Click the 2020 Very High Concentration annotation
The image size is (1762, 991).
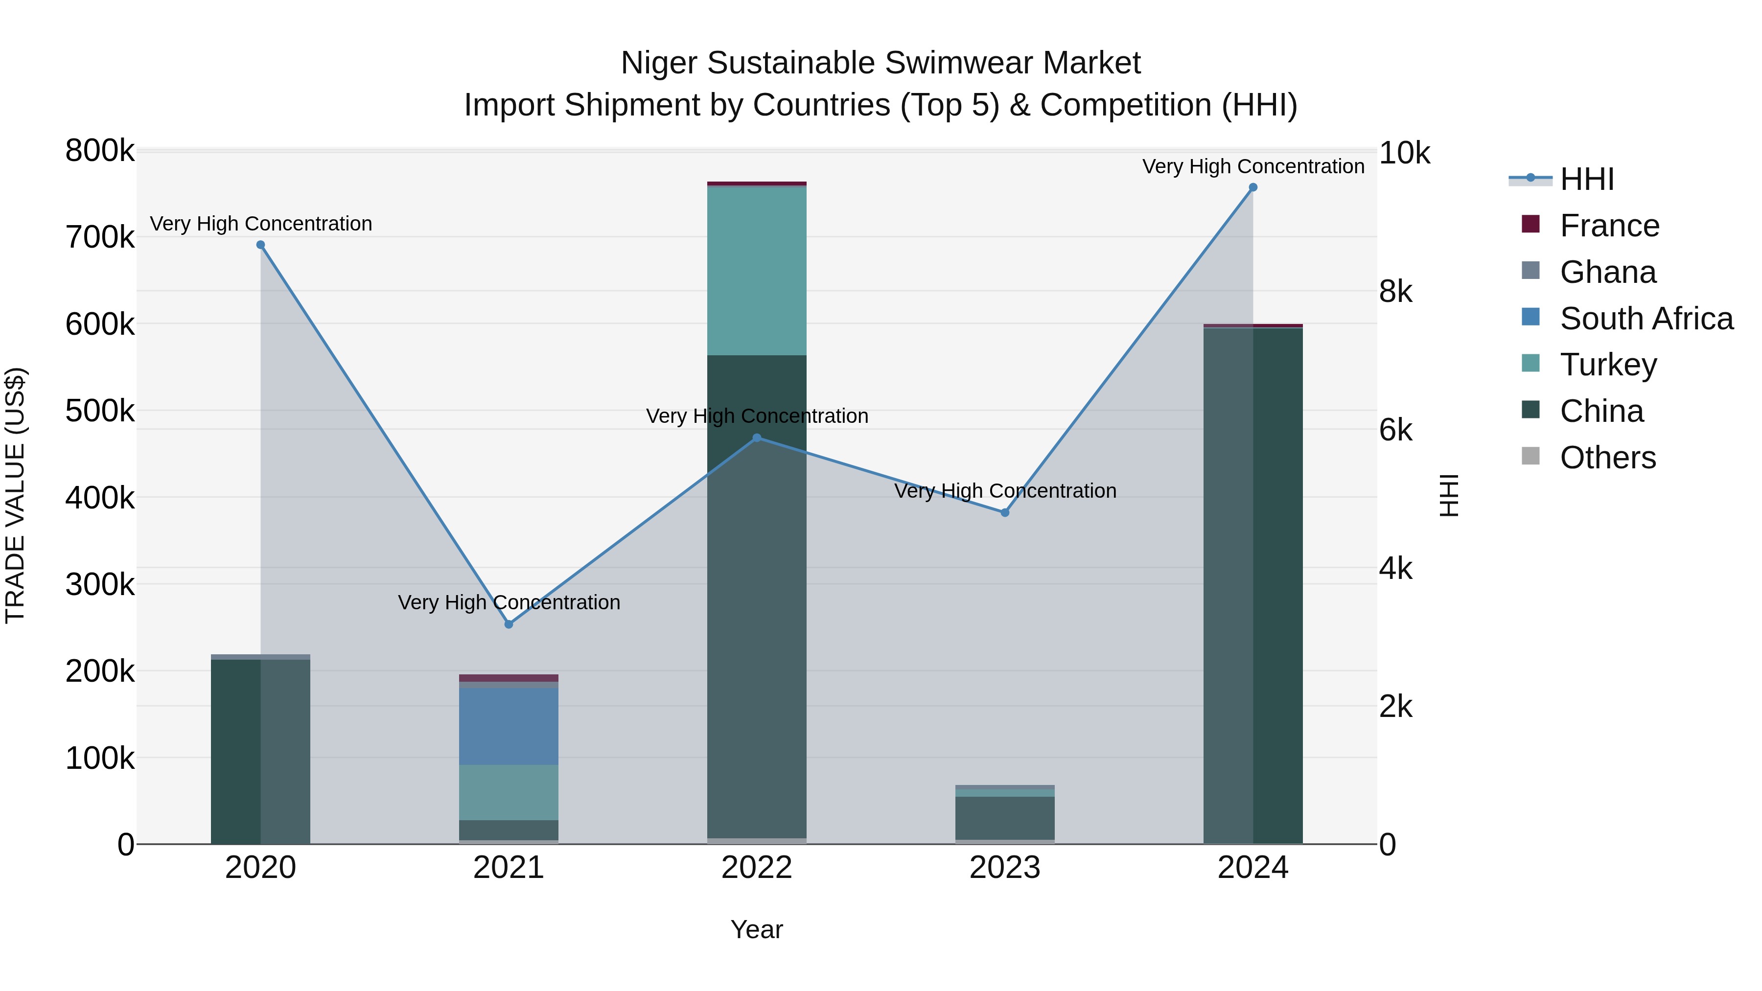(x=261, y=224)
